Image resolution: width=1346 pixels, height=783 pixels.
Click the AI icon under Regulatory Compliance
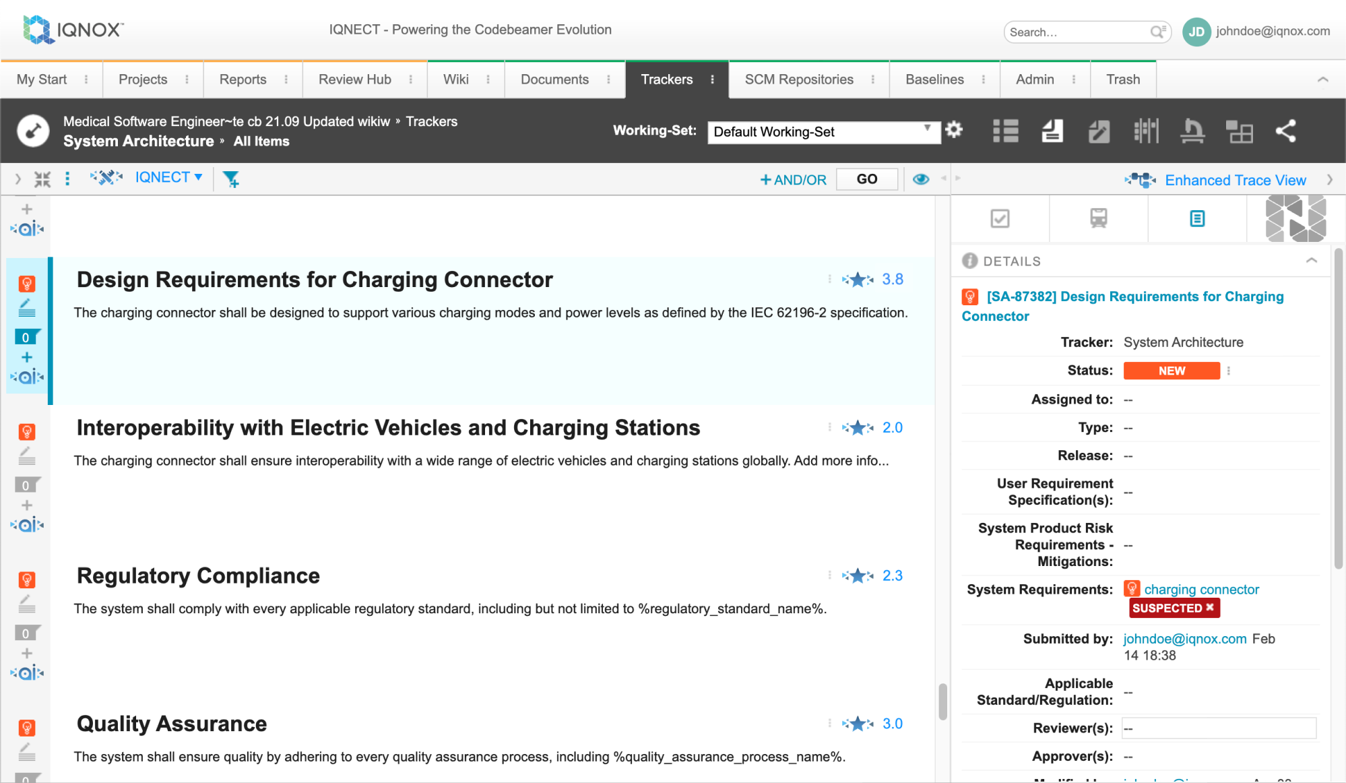click(27, 672)
